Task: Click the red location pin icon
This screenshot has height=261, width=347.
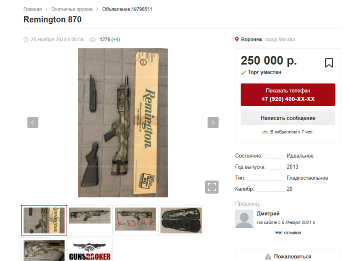Action: tap(237, 39)
